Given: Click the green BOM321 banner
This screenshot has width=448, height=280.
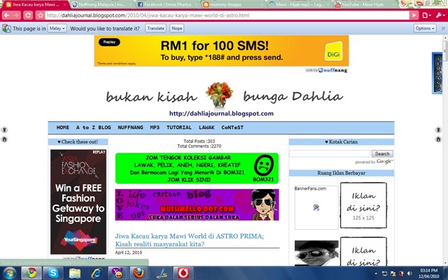Looking at the screenshot, I should point(197,168).
